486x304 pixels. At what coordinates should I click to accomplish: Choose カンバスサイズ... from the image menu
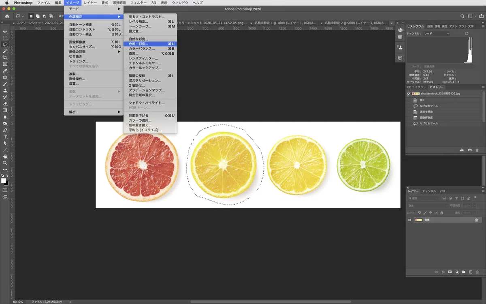(x=93, y=47)
